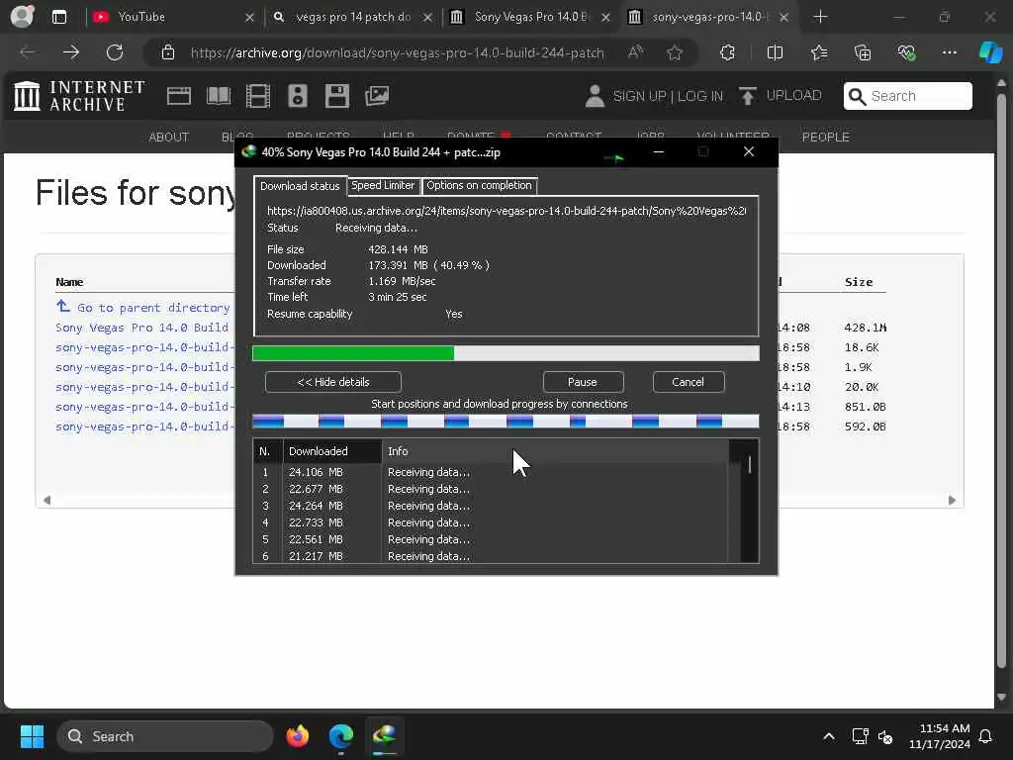Image resolution: width=1013 pixels, height=760 pixels.
Task: Cancel the download
Action: click(689, 382)
